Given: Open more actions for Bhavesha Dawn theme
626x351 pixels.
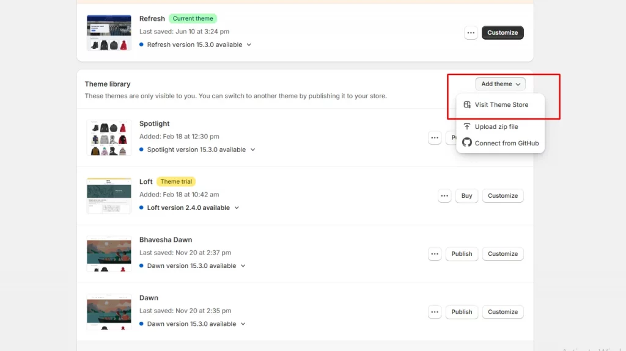Looking at the screenshot, I should [435, 254].
